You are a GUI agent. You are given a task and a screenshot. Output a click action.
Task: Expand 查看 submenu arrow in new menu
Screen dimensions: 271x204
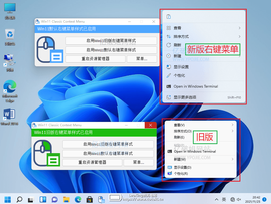pyautogui.click(x=240, y=28)
